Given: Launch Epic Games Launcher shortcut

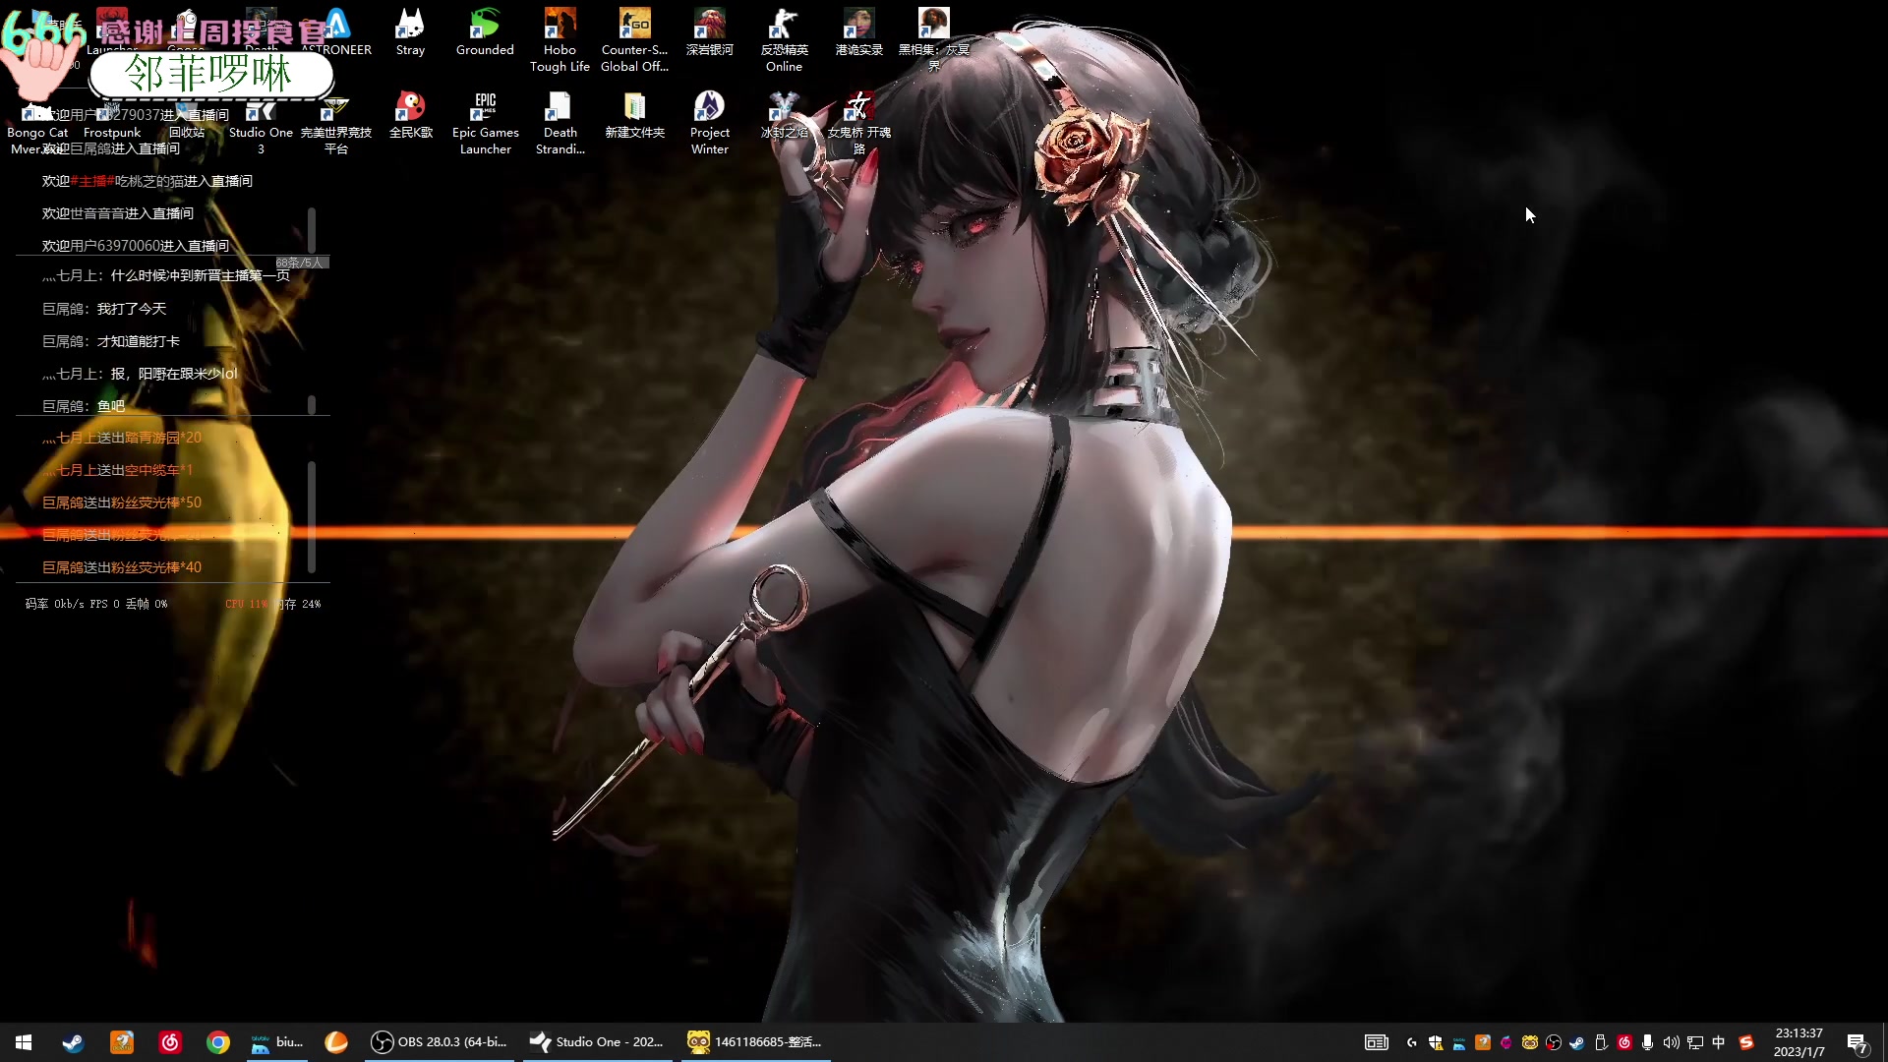Looking at the screenshot, I should point(485,123).
